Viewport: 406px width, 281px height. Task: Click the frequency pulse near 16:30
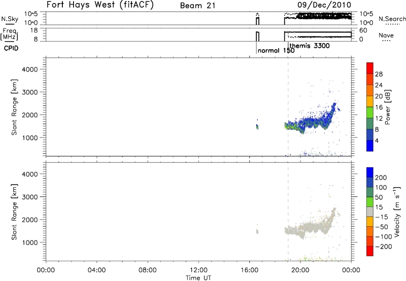(257, 36)
